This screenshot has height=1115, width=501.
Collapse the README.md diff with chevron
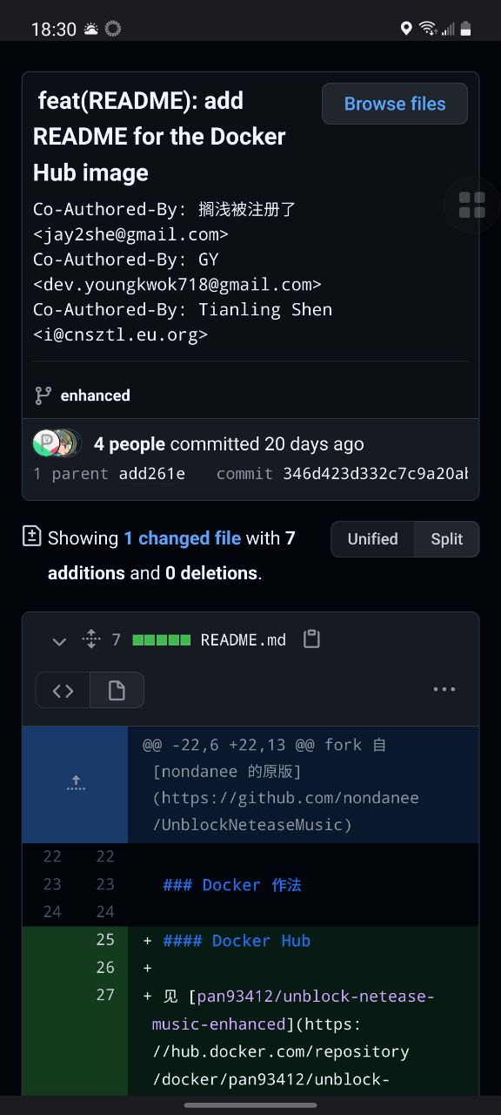point(59,641)
